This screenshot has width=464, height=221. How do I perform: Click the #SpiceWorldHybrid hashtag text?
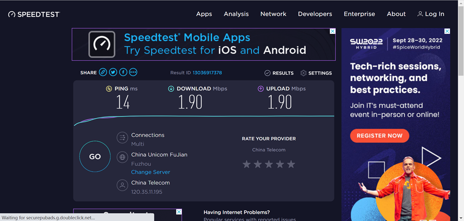tap(416, 47)
